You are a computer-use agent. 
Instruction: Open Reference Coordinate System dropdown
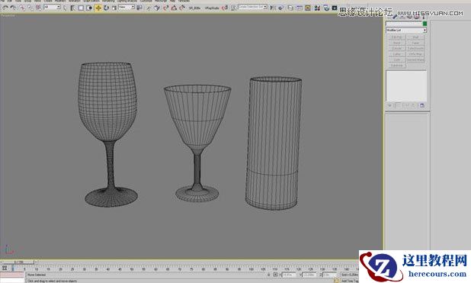(x=127, y=7)
